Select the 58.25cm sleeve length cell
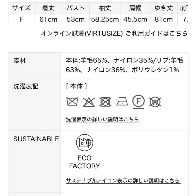196x196 pixels. pyautogui.click(x=105, y=19)
